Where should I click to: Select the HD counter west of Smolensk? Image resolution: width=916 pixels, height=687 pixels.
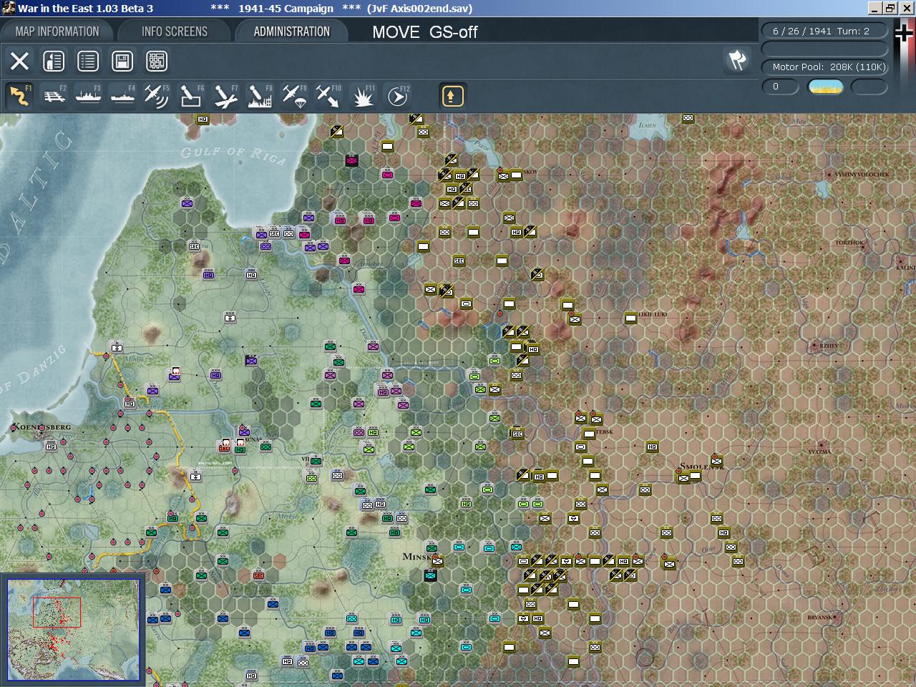[x=652, y=447]
